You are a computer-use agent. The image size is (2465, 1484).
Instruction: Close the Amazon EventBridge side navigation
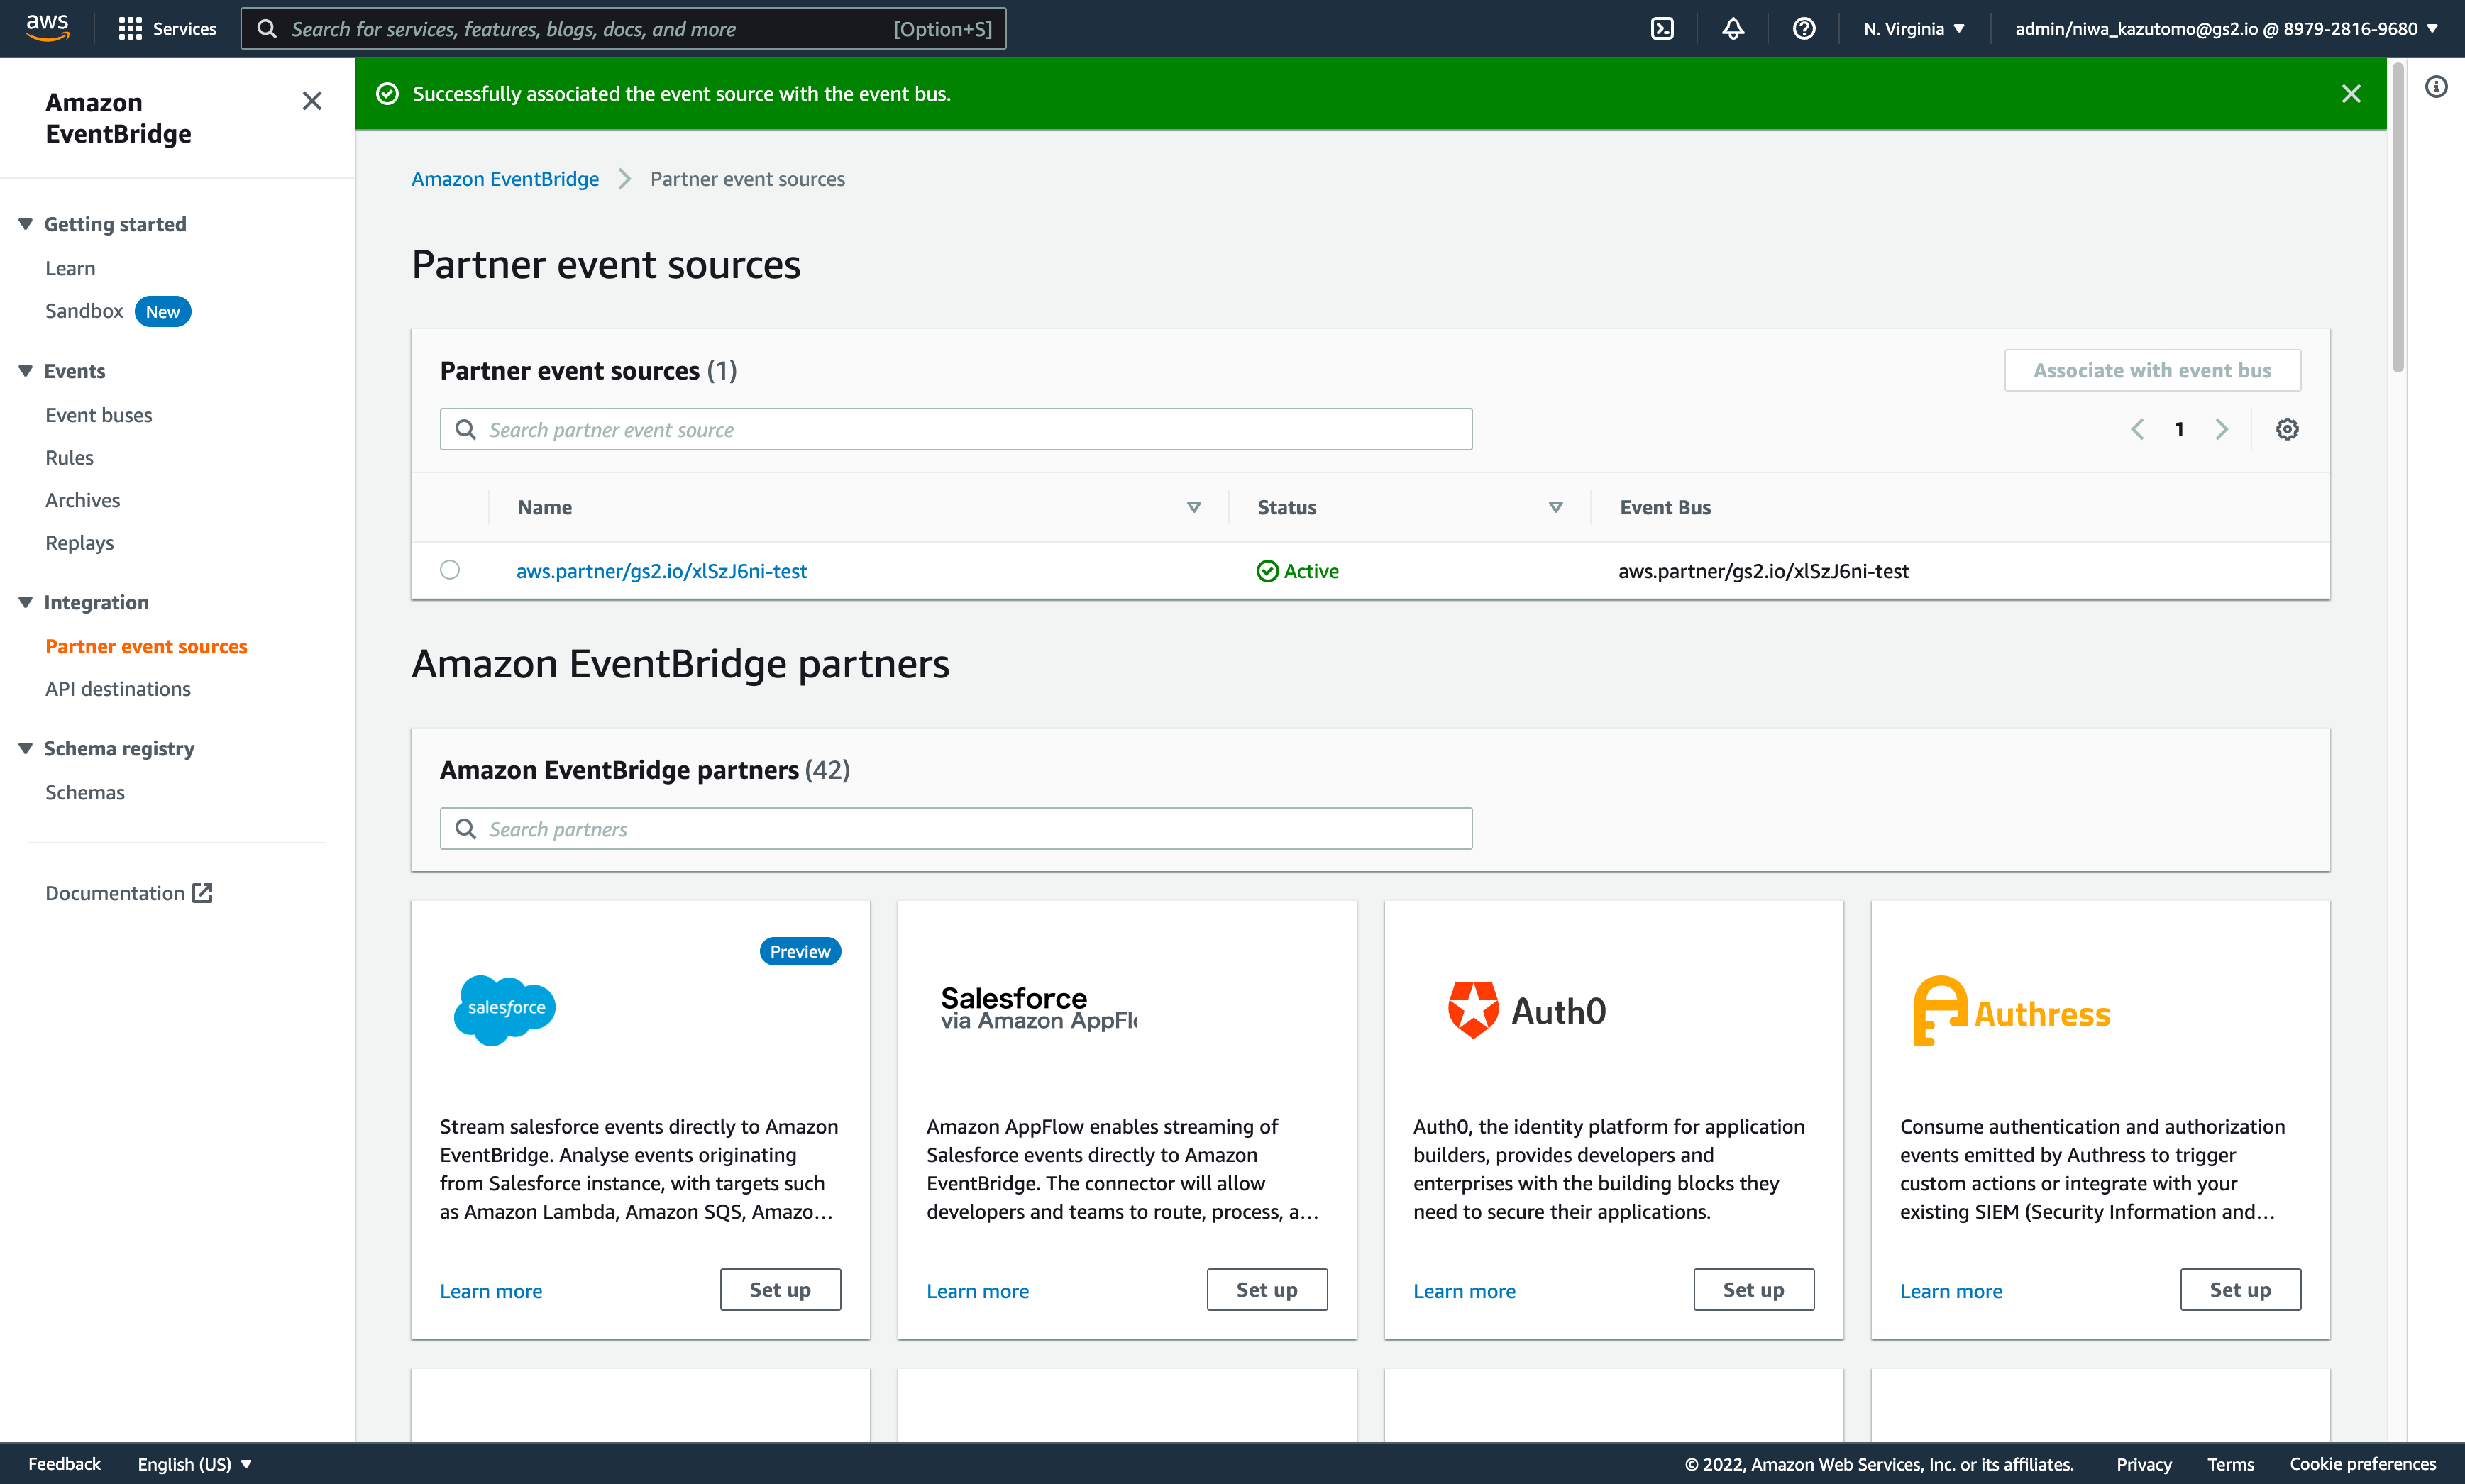(312, 101)
